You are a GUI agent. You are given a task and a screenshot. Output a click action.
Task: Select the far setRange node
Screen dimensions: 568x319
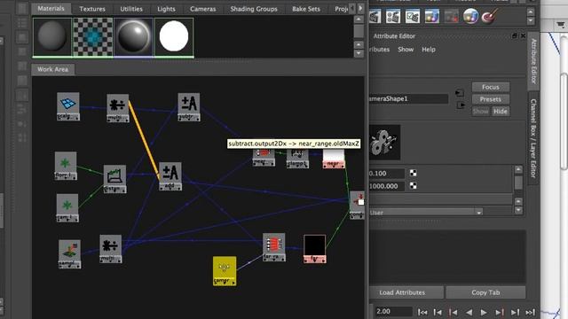[x=274, y=247]
